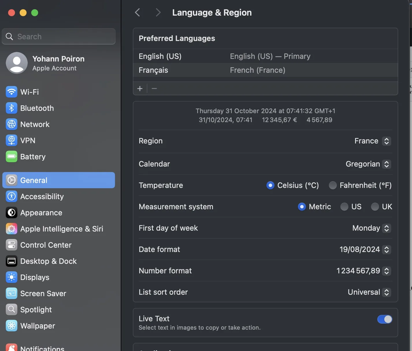412x351 pixels.
Task: Open Battery settings icon
Action: click(x=12, y=157)
